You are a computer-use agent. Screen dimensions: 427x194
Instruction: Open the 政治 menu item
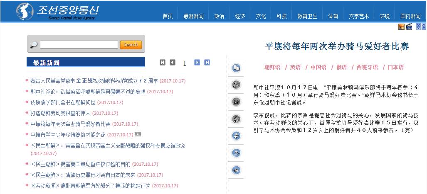(x=219, y=16)
